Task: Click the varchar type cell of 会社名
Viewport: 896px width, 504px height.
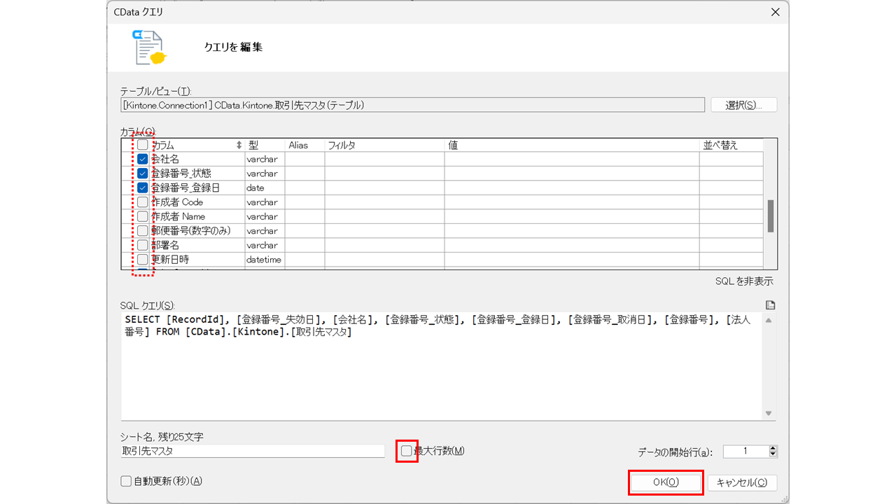Action: pos(265,159)
